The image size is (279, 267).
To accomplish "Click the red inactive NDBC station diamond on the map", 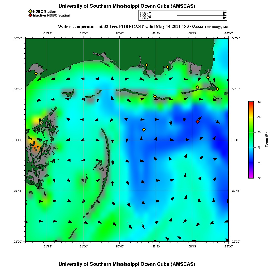I will tap(198, 122).
